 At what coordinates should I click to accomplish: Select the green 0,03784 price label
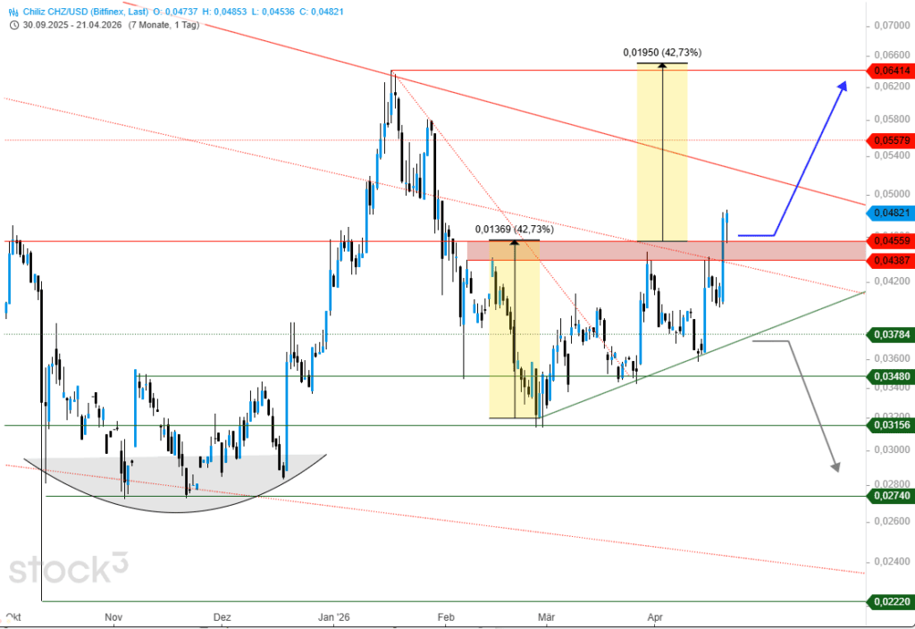tap(889, 334)
